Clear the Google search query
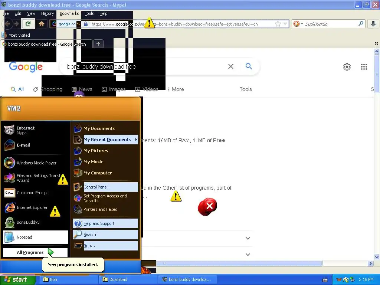Image resolution: width=380 pixels, height=285 pixels. tap(231, 66)
